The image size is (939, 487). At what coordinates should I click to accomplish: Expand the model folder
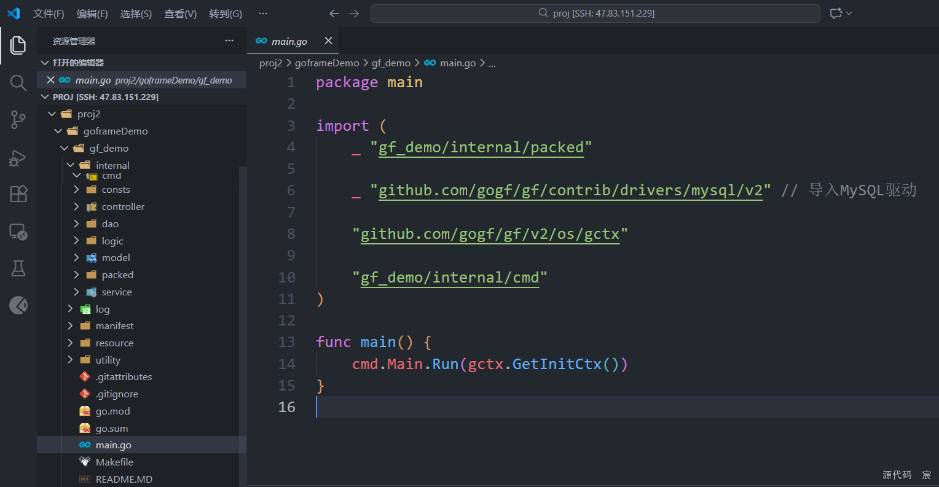[76, 258]
